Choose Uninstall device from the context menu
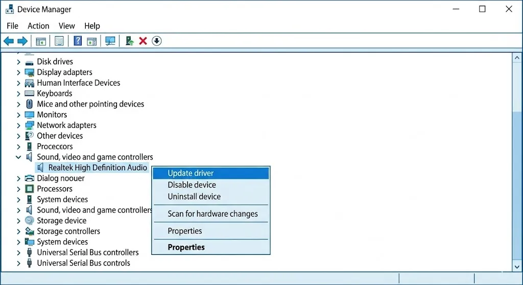Viewport: 523px width, 285px height. [x=211, y=196]
